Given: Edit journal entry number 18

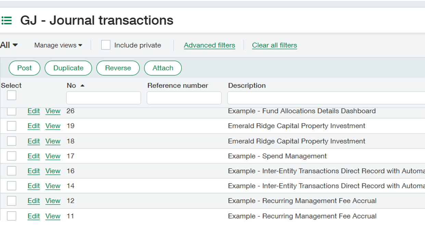Looking at the screenshot, I should pos(34,141).
